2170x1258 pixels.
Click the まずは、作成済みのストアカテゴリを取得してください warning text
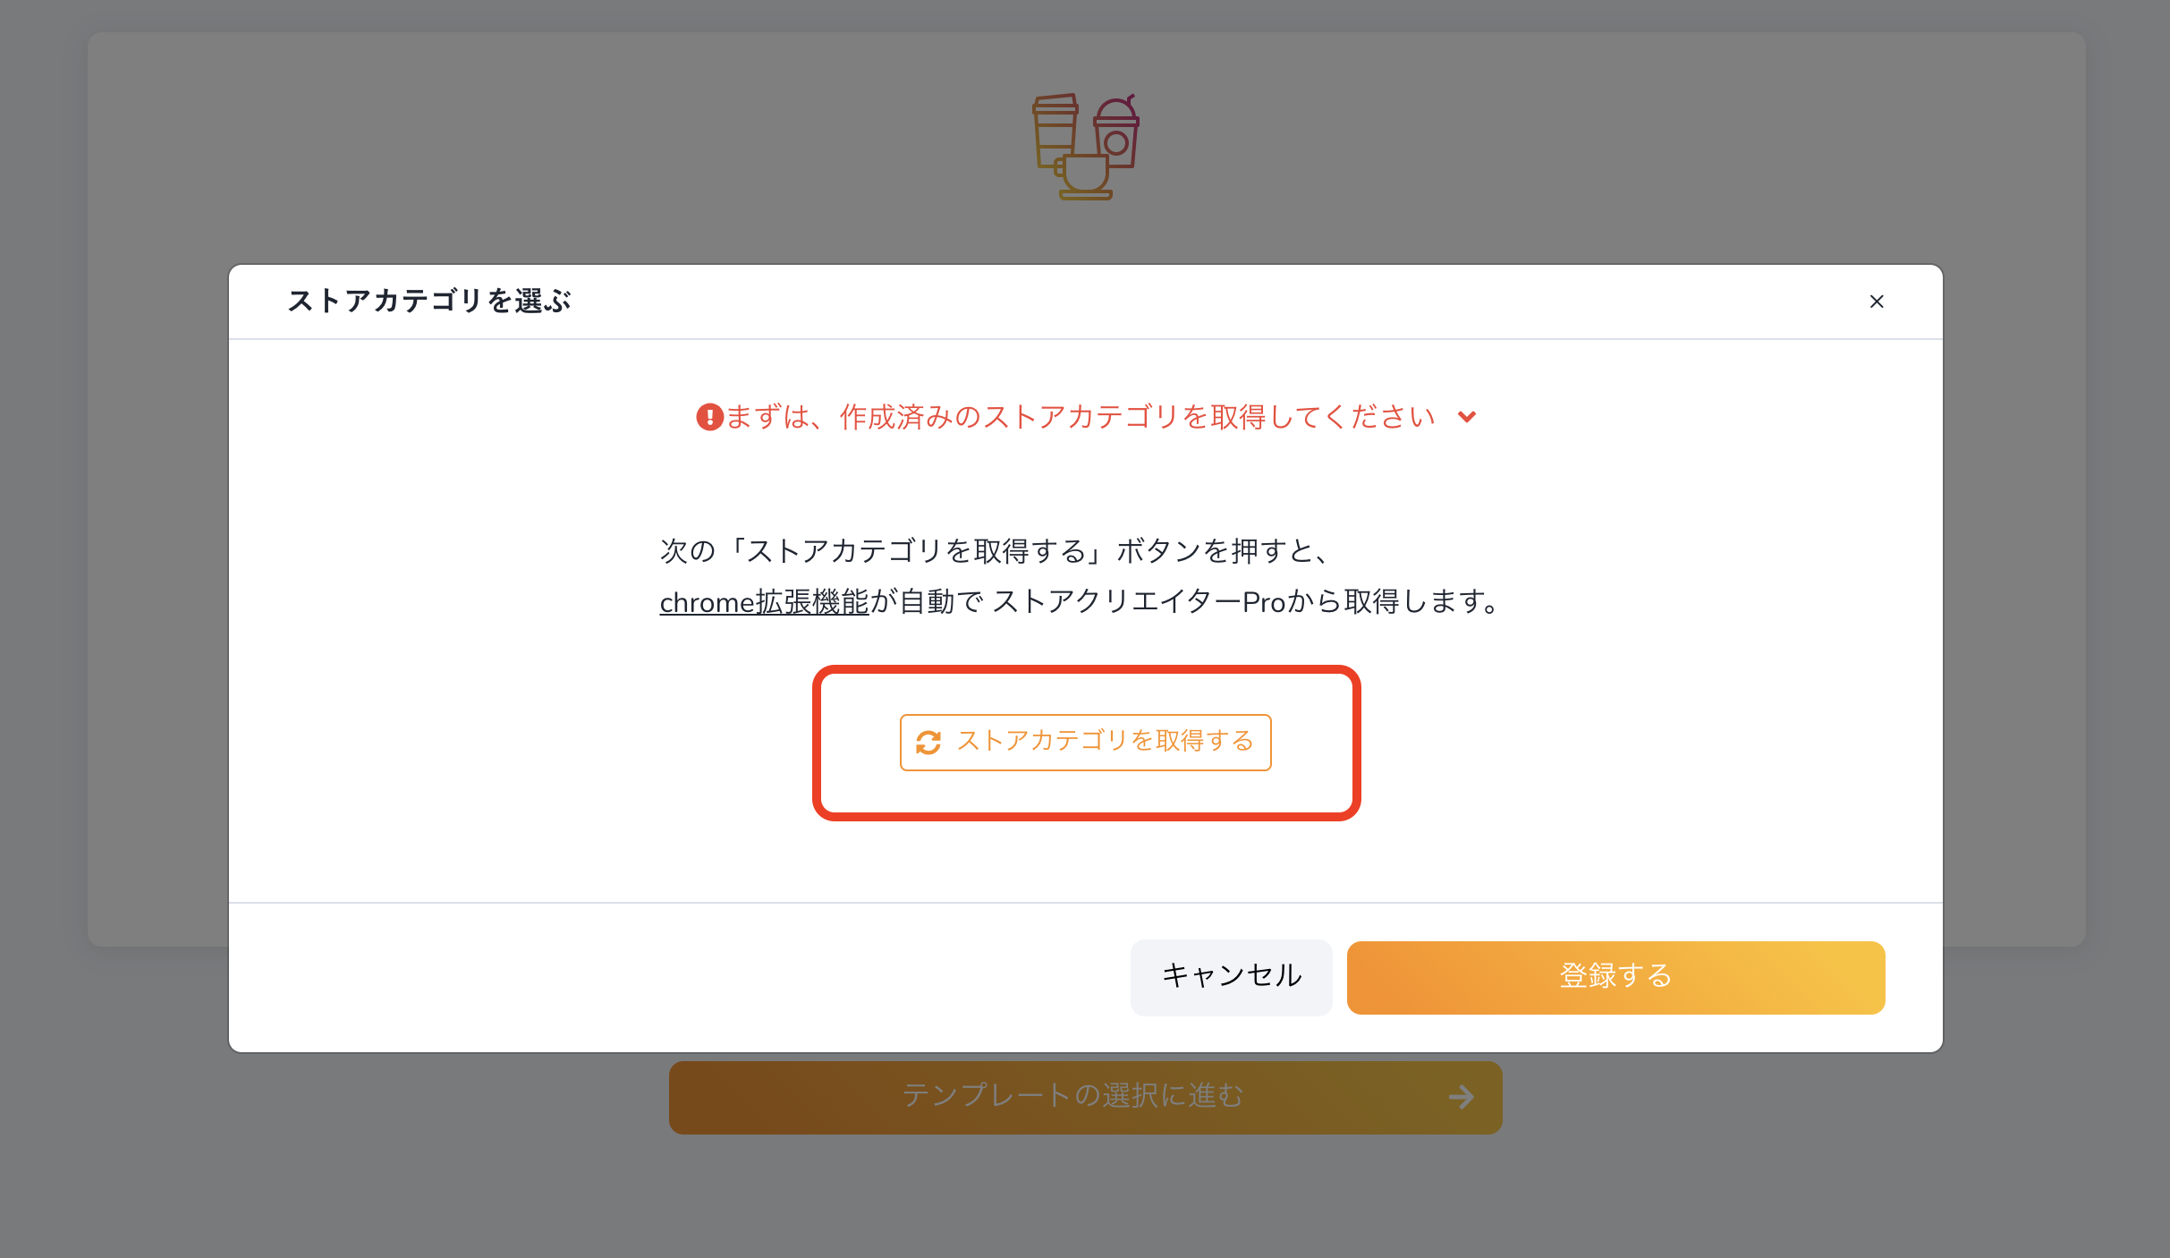(1080, 417)
